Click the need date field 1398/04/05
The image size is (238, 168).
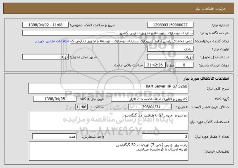coord(55,99)
